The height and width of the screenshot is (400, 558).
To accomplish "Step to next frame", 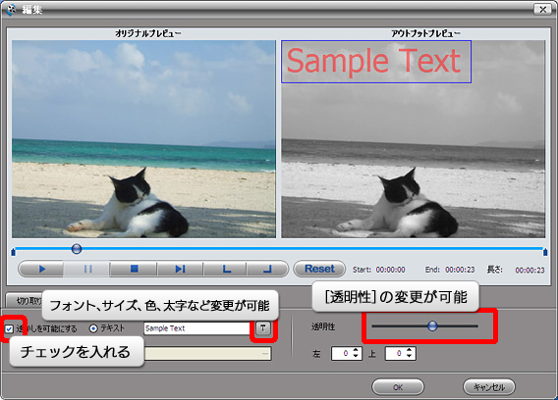I will (180, 269).
